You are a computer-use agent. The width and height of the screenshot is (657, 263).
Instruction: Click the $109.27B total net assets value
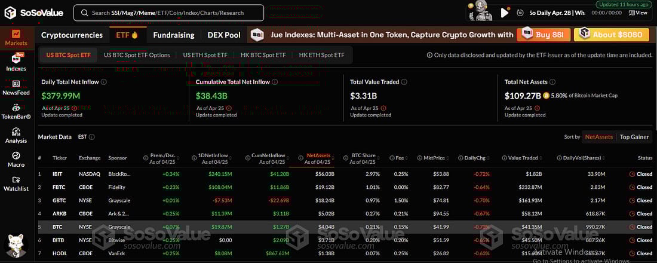(523, 96)
